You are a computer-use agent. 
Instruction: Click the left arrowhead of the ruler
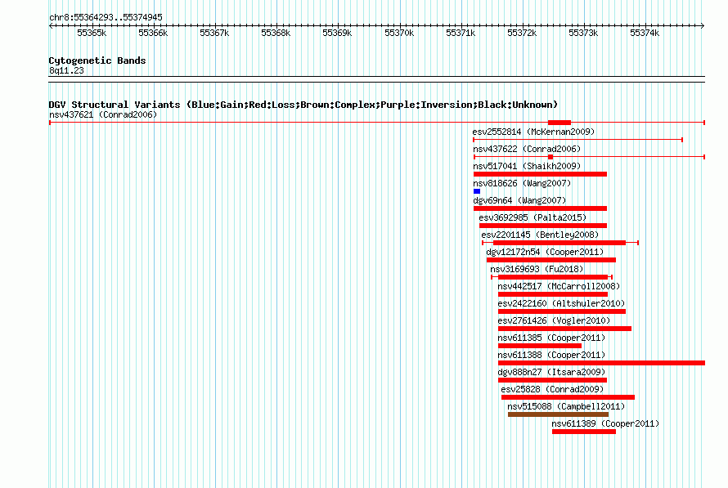(x=51, y=25)
